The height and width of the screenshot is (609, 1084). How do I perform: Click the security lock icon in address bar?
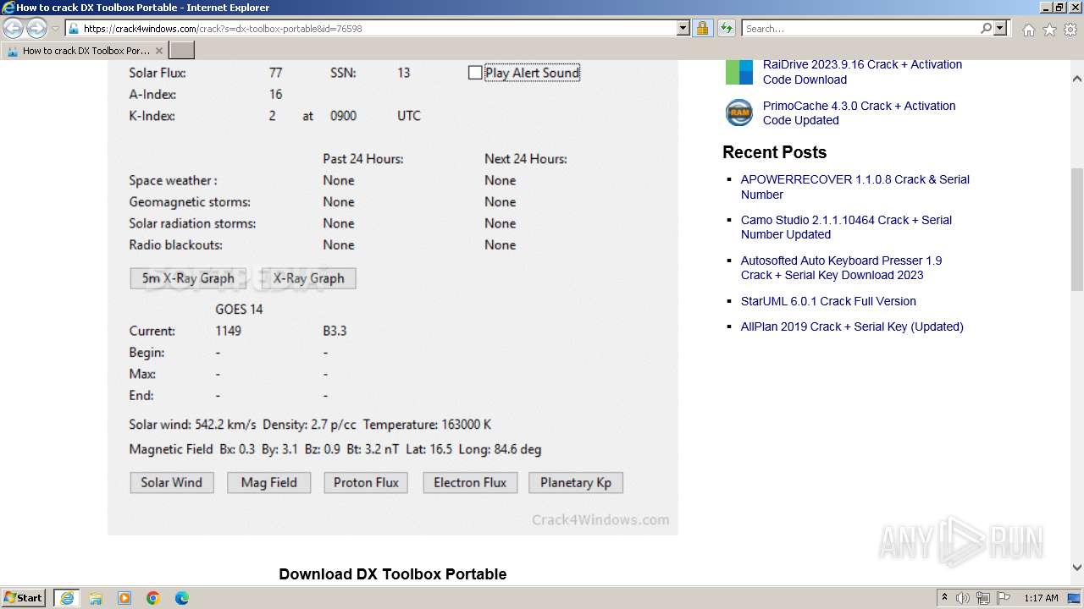tap(702, 28)
